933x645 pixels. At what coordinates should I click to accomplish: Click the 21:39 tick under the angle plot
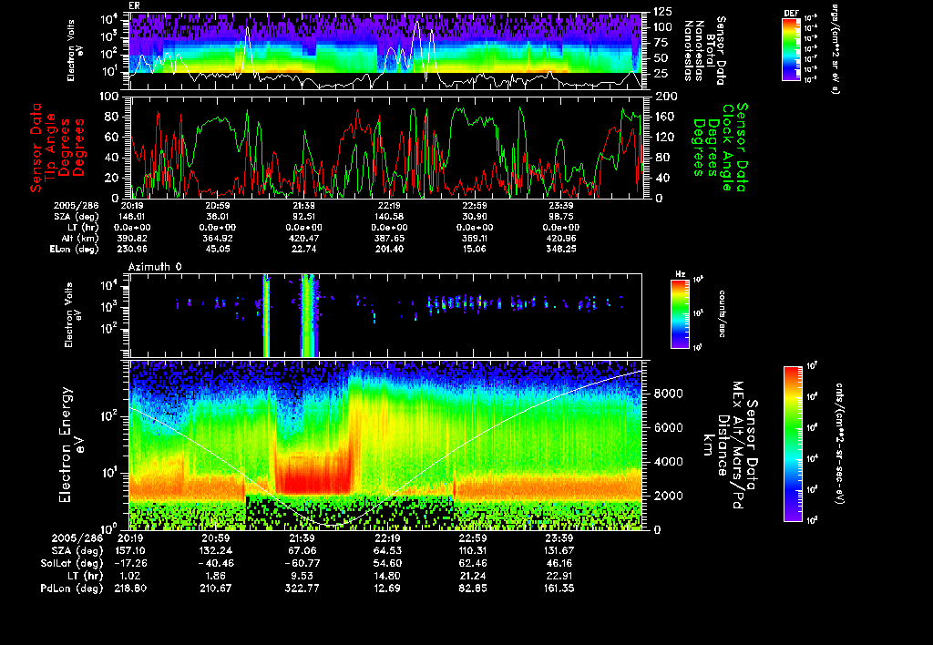305,205
